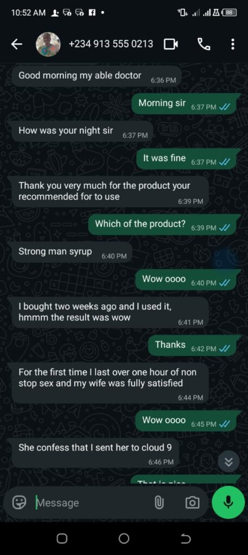Open the emoji sticker picker
248x555 pixels.
(20, 502)
